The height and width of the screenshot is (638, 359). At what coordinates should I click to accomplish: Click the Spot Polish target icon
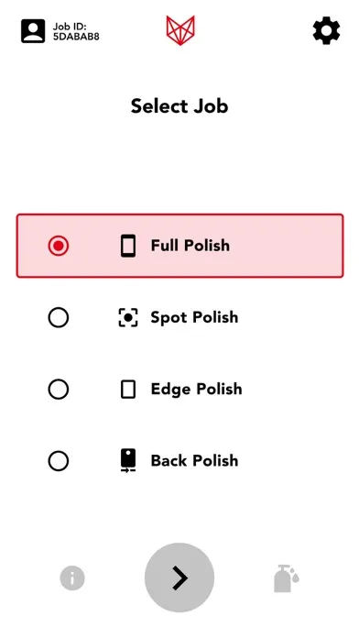point(128,318)
